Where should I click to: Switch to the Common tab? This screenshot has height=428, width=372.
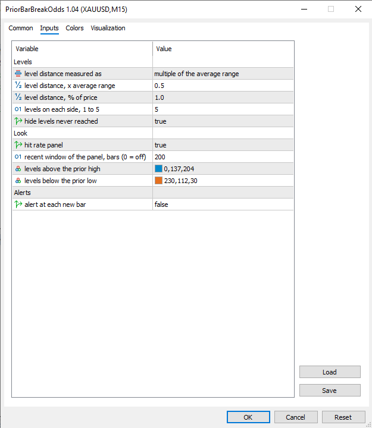[21, 28]
